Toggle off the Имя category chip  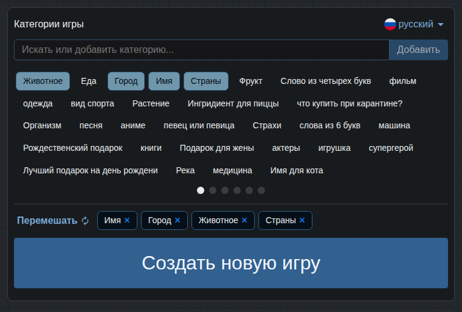click(164, 81)
